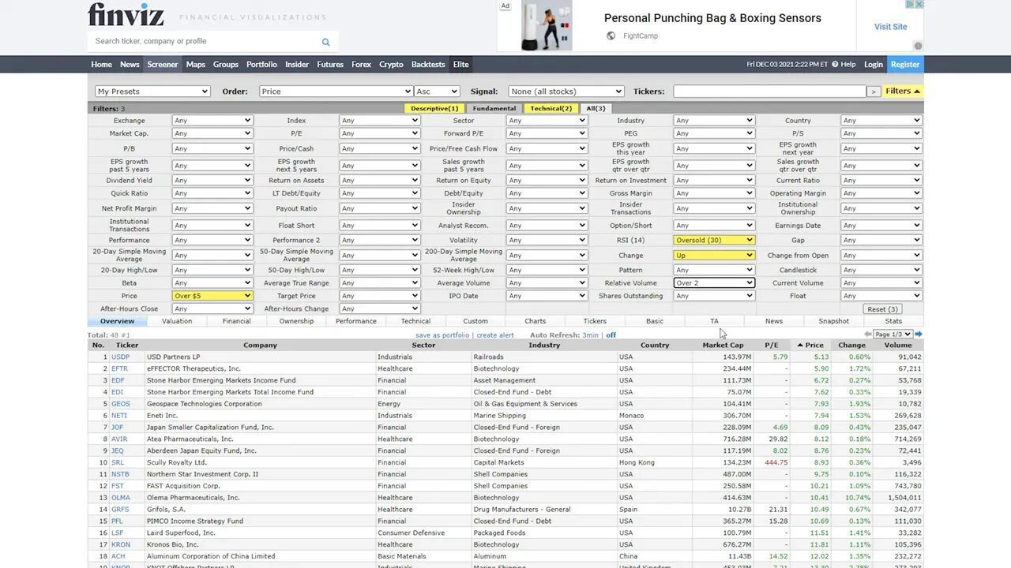Click the AdChoices icon on the ad
The height and width of the screenshot is (568, 1011).
point(911,4)
